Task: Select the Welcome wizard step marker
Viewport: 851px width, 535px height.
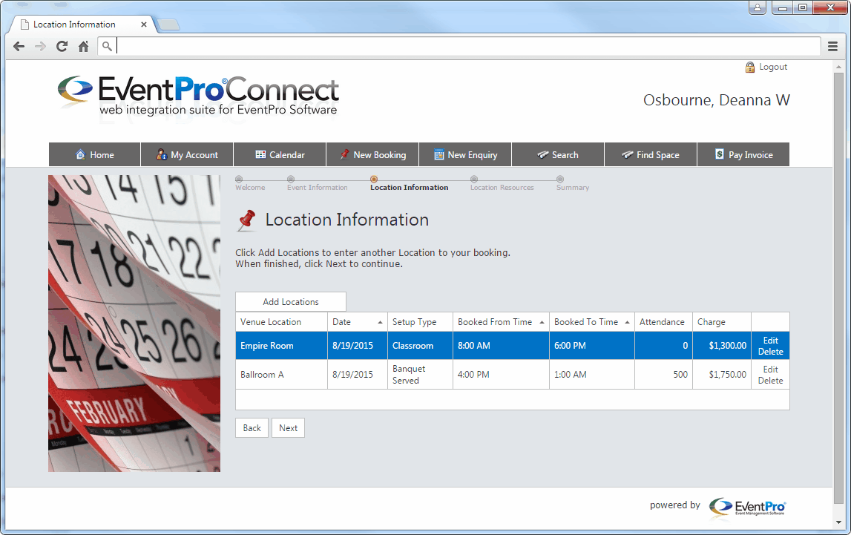Action: click(239, 179)
